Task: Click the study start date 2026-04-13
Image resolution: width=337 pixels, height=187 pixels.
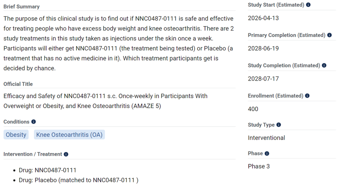Action: [x=263, y=18]
